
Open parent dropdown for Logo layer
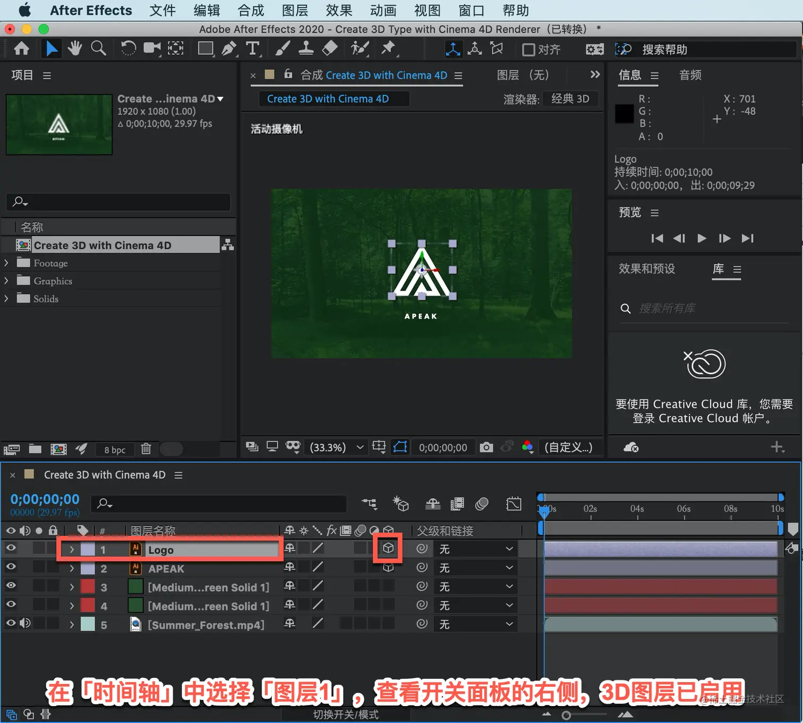tap(476, 549)
